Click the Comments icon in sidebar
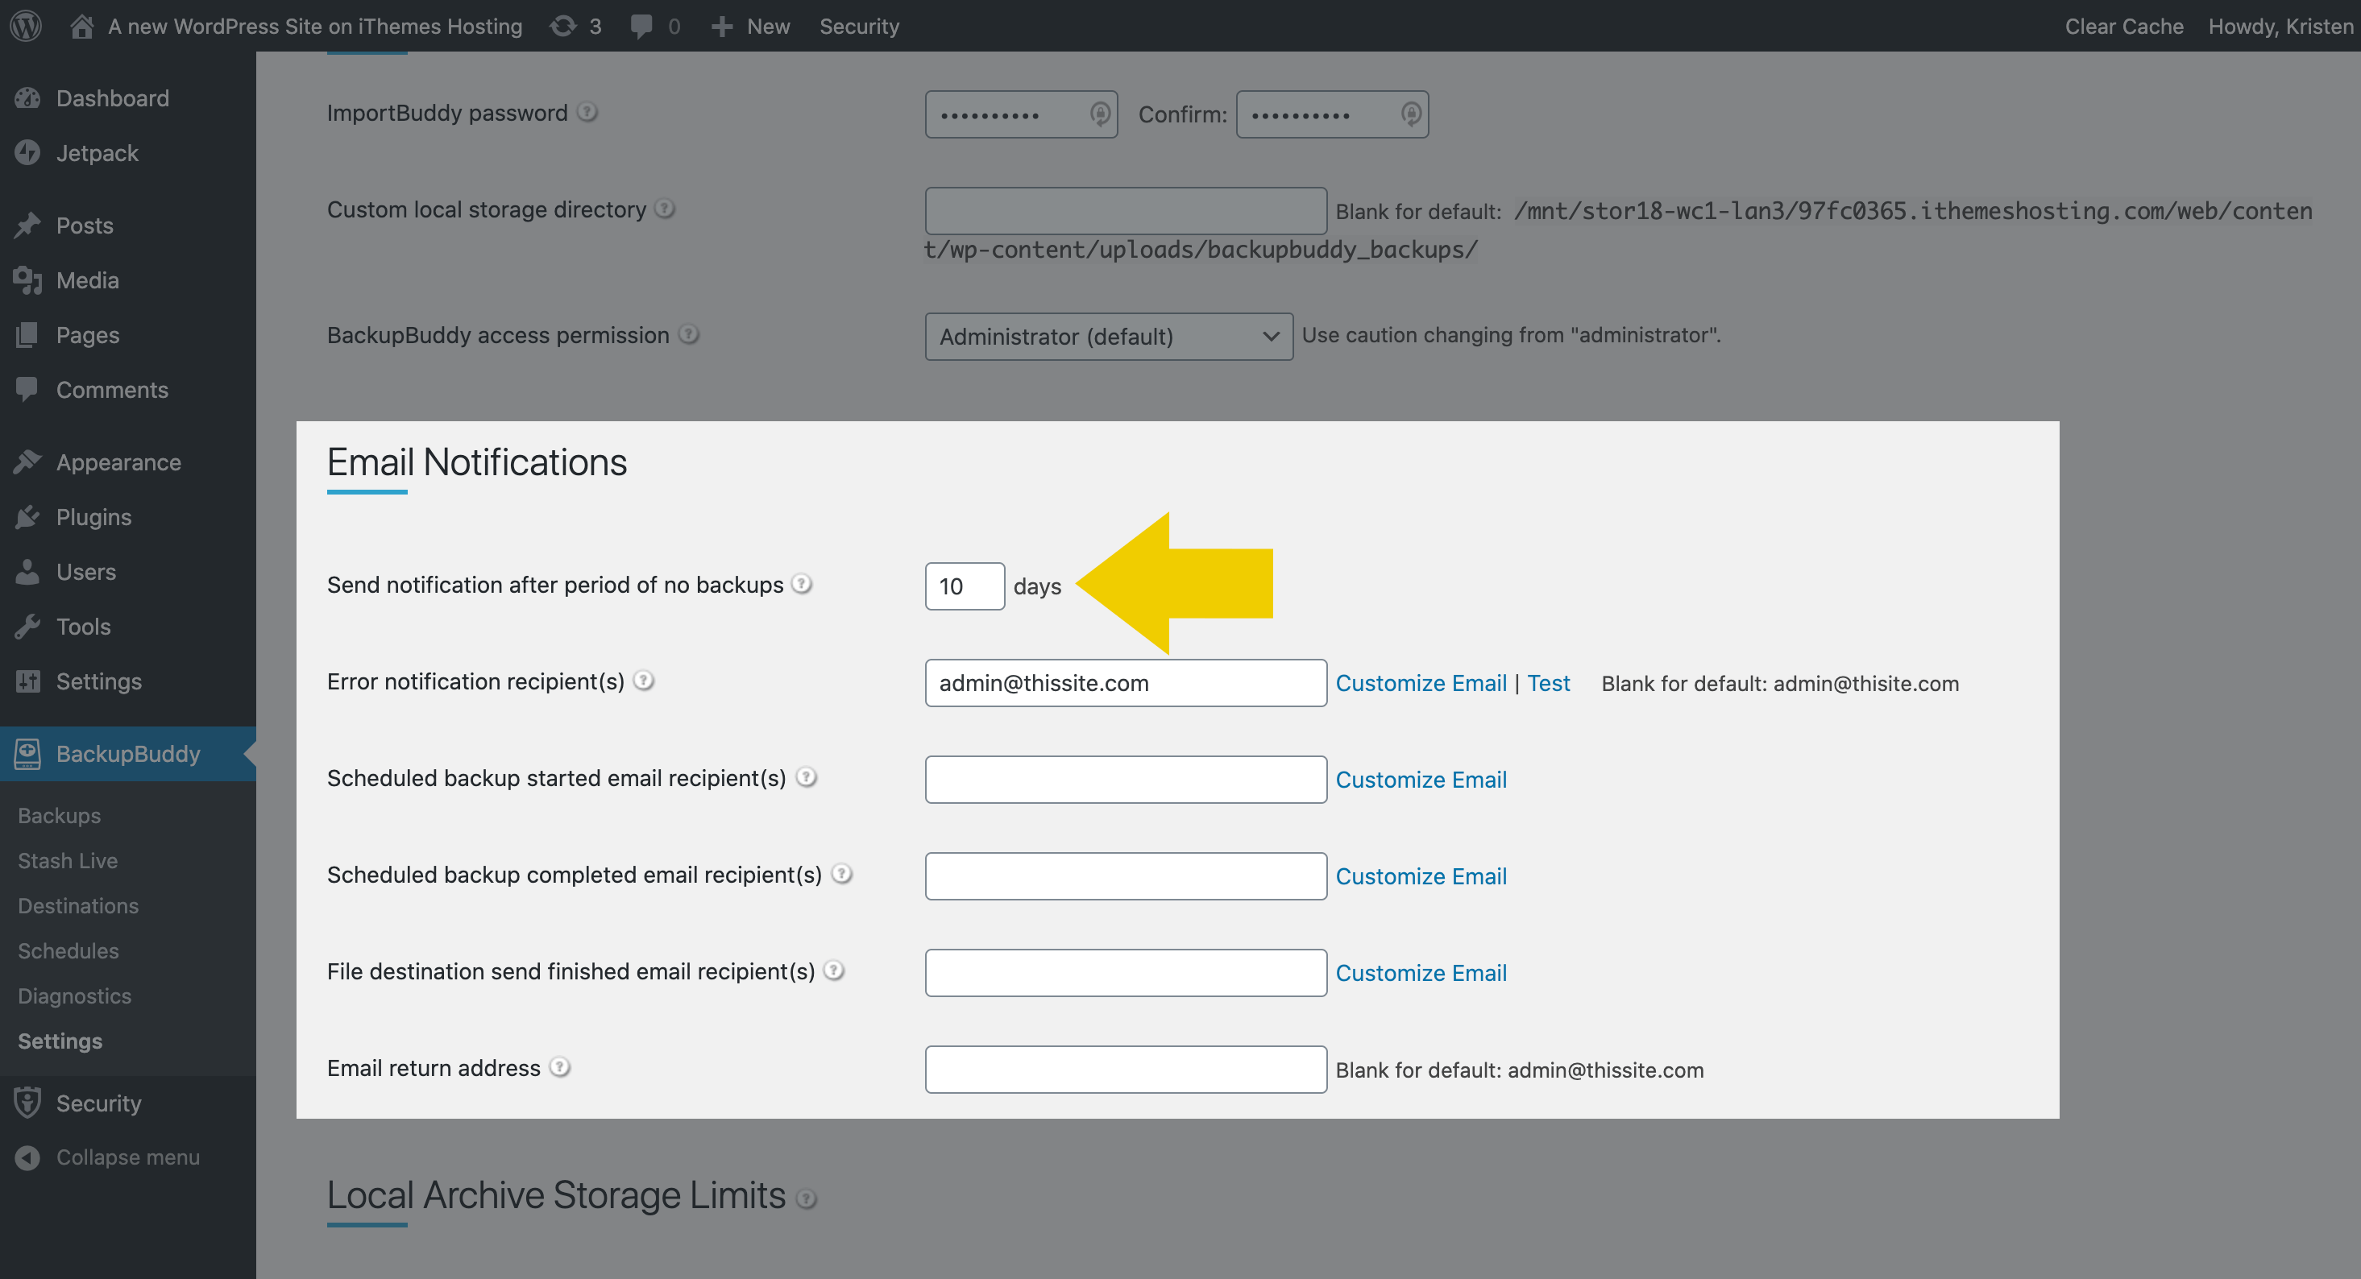Viewport: 2361px width, 1279px height. (x=27, y=389)
